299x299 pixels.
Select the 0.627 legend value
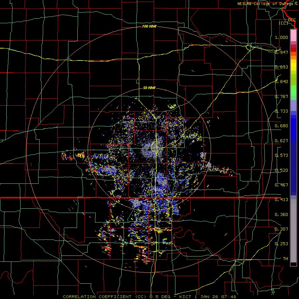coord(281,141)
